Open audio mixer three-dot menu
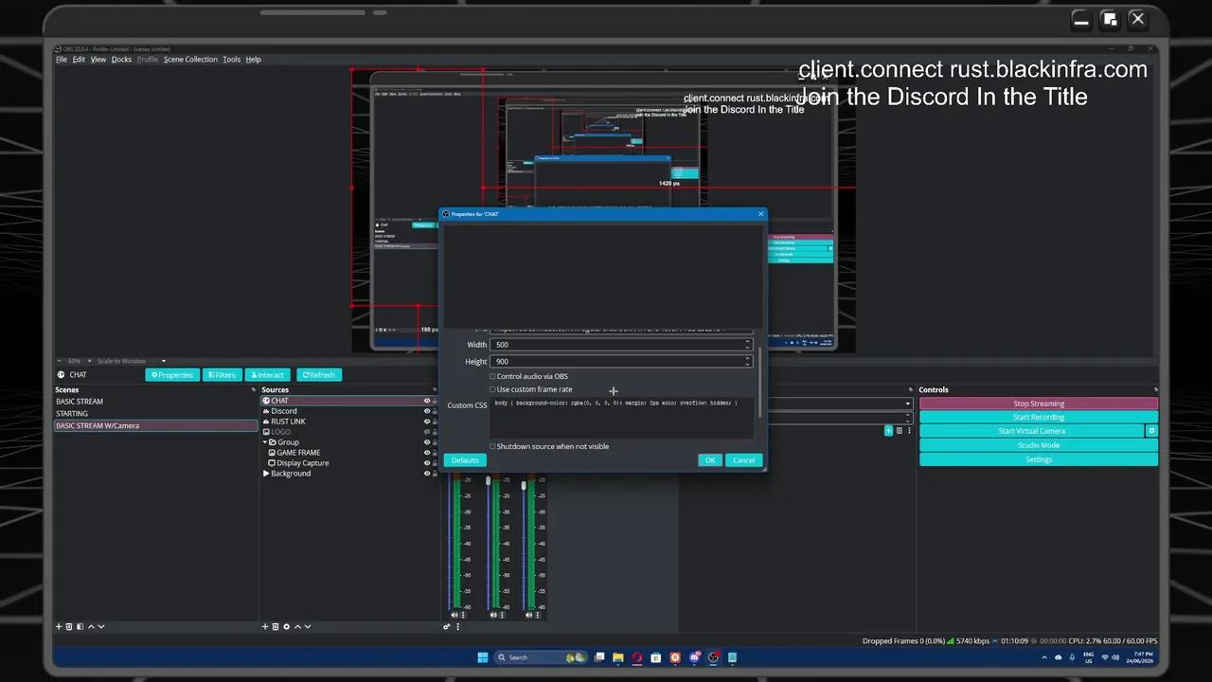This screenshot has width=1212, height=682. click(458, 626)
